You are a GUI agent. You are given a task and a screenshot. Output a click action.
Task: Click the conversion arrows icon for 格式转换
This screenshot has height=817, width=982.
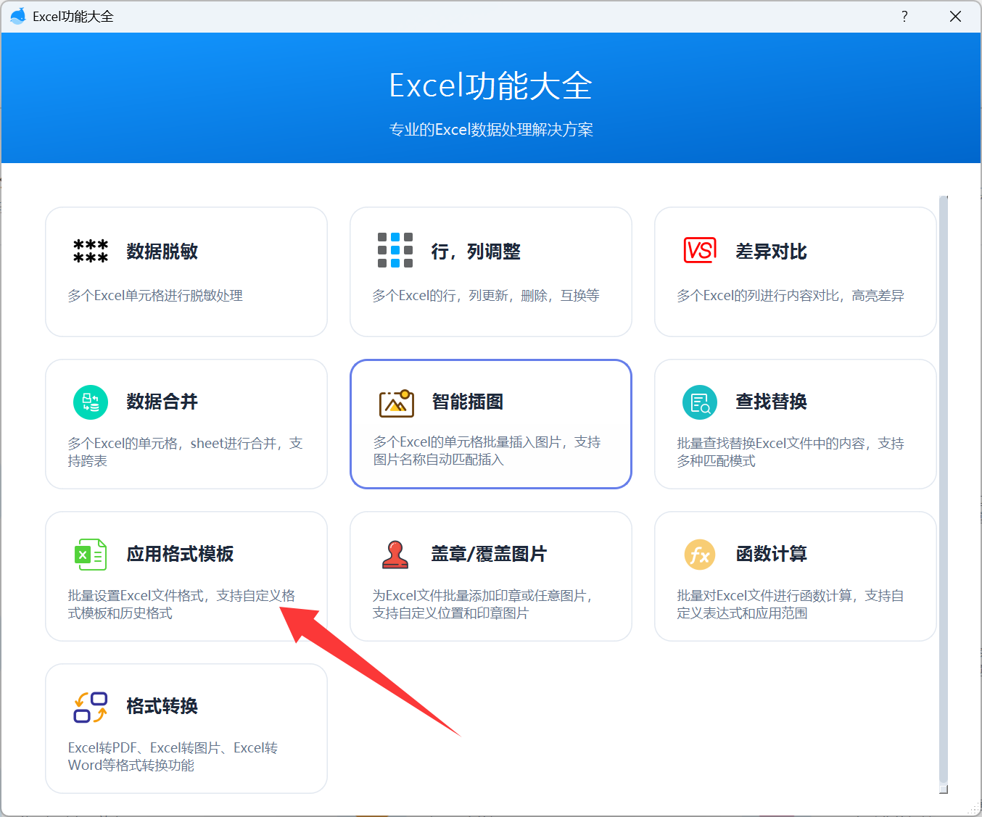click(91, 707)
